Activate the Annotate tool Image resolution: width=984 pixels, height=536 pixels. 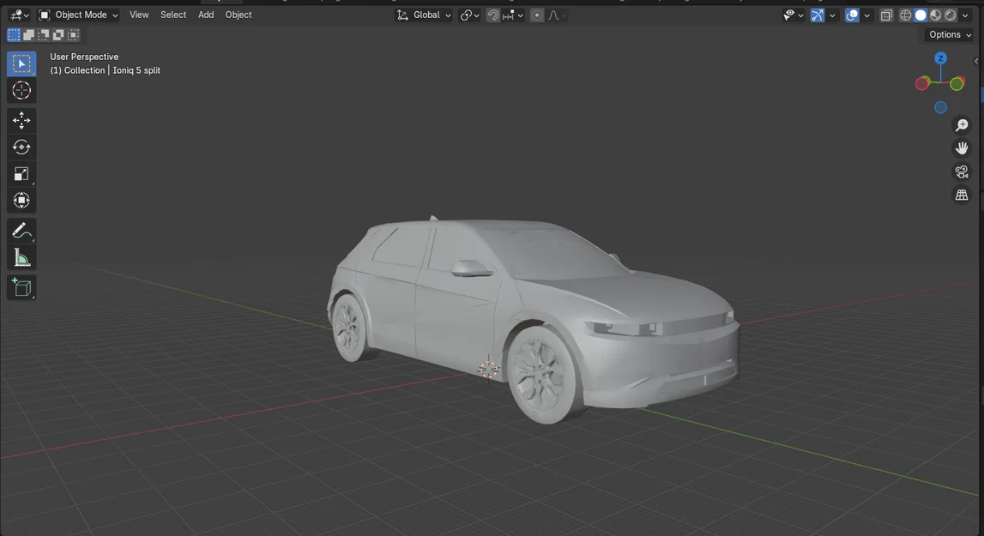21,229
